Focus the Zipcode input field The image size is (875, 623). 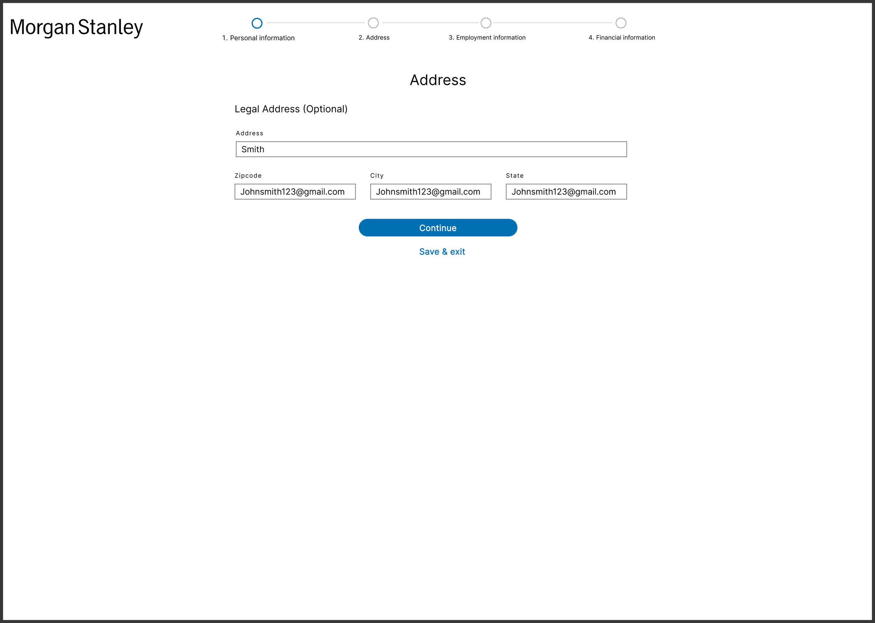[x=295, y=192]
